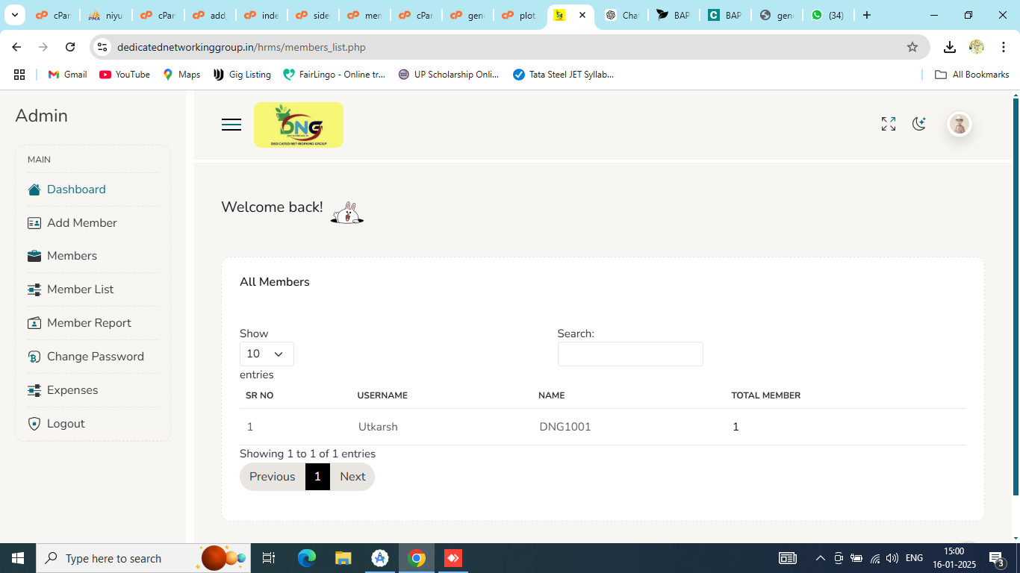Toggle dark mode moon icon

(x=919, y=124)
